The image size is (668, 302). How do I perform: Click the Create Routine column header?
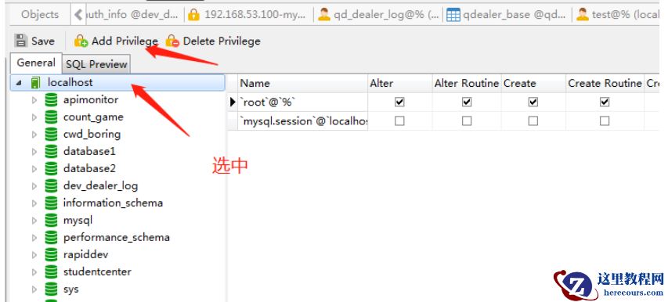[x=605, y=84]
